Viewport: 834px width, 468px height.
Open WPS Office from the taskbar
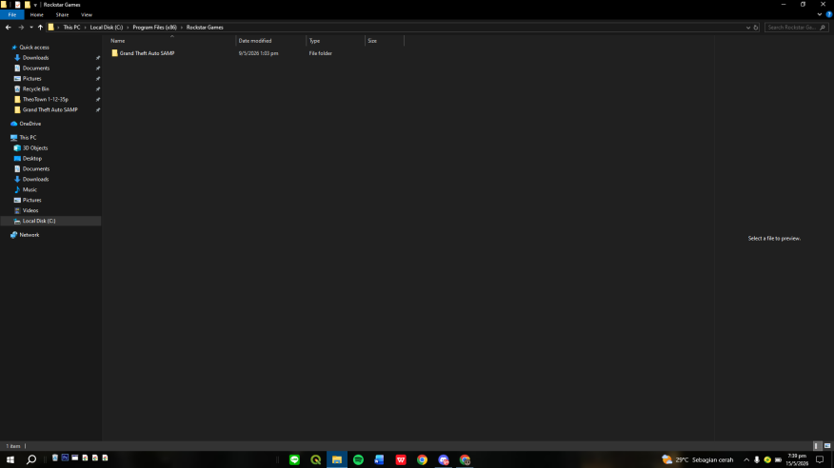coord(401,459)
